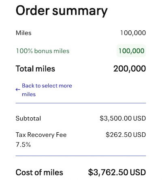
Task: Select the 100% bonus miles label
Action: click(43, 51)
